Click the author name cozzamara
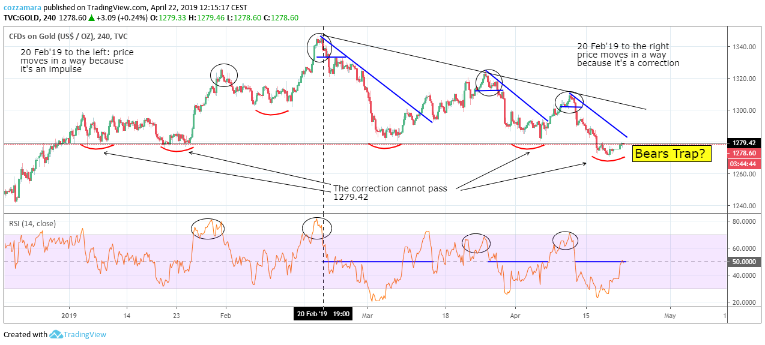 pyautogui.click(x=23, y=8)
